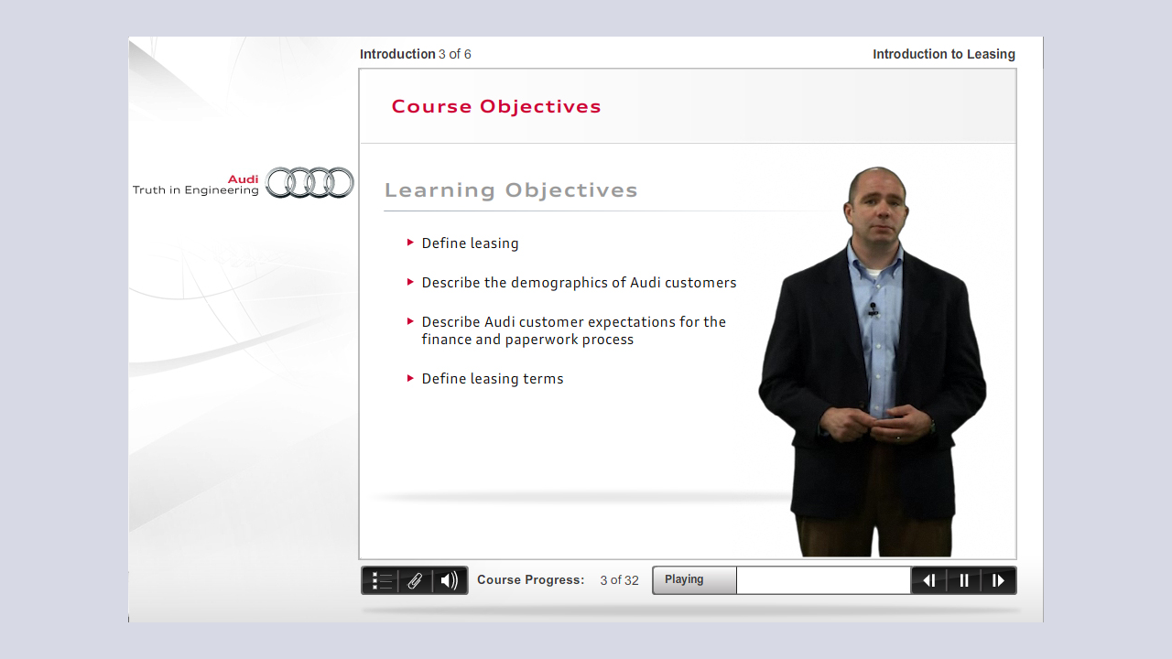The image size is (1172, 659).
Task: Click the red arrow bullet beside Define leasing
Action: 410,243
